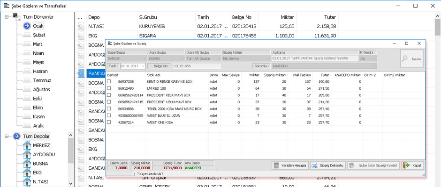This screenshot has height=187, width=441.
Task: Select Nisan in the period tree
Action: coord(38,53)
